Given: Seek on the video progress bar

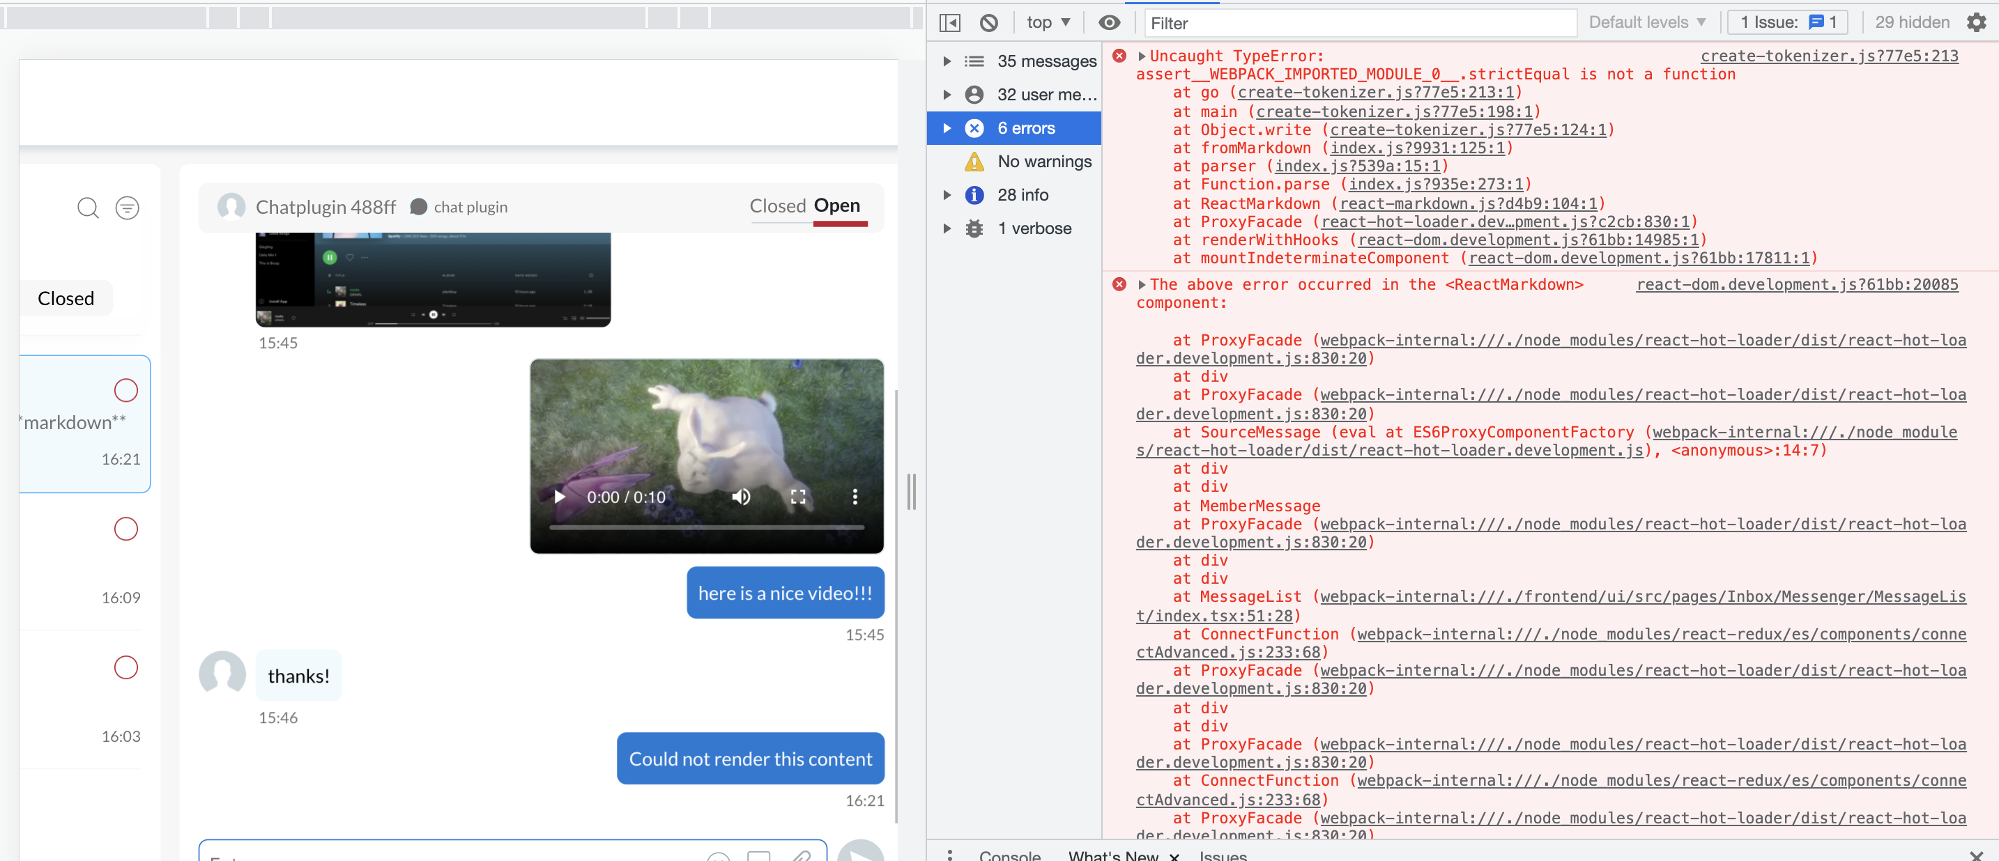Looking at the screenshot, I should click(706, 527).
